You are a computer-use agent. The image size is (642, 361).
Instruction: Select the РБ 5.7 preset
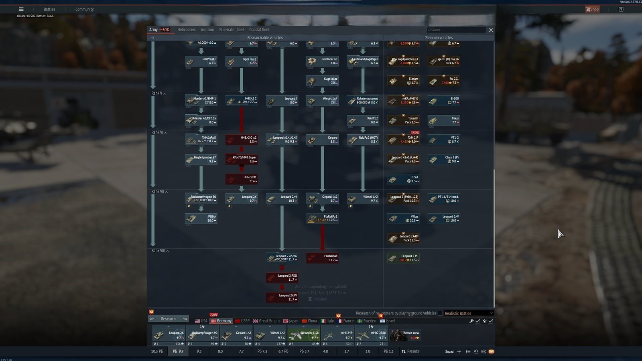[304, 351]
